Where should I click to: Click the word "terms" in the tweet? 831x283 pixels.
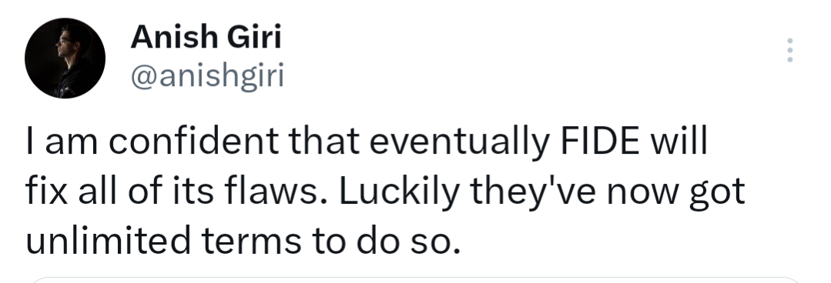tap(253, 241)
